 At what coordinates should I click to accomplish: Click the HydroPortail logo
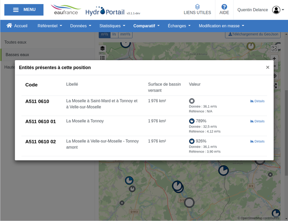tap(105, 11)
